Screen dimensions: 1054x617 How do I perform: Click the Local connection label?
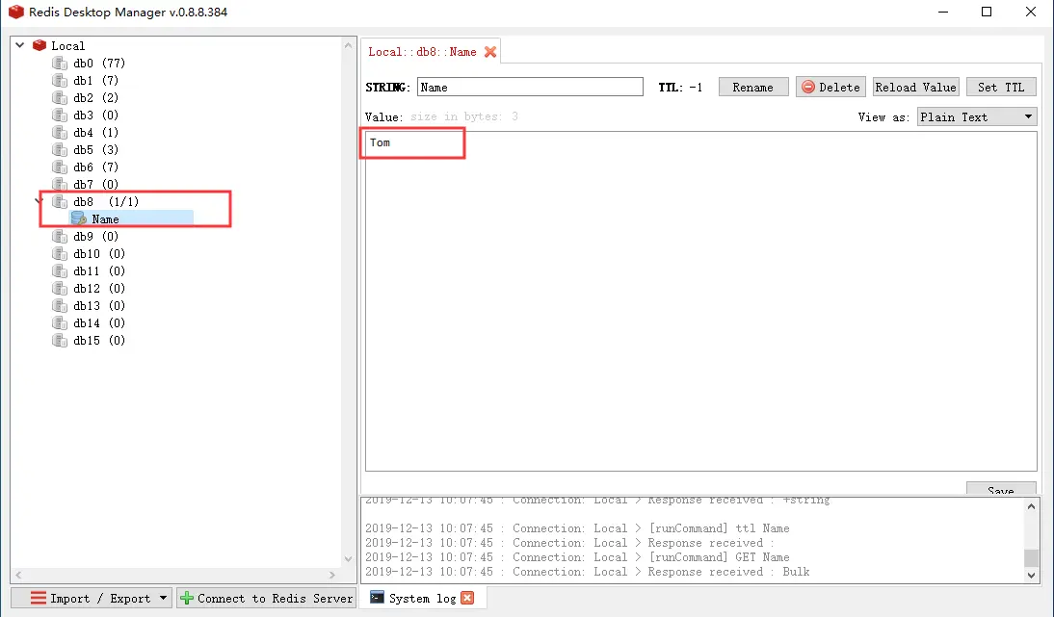[67, 45]
